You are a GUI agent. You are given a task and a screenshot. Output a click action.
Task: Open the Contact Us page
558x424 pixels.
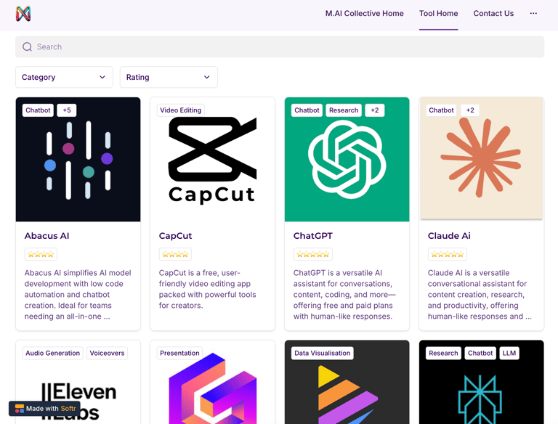[x=493, y=14]
